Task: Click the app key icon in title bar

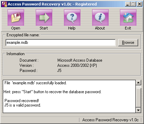Action: pyautogui.click(x=4, y=4)
